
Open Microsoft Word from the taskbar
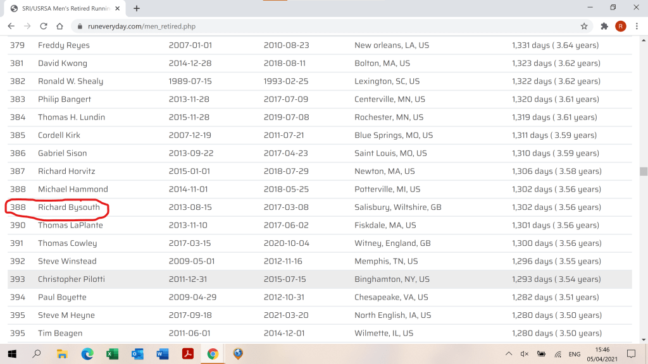click(163, 354)
